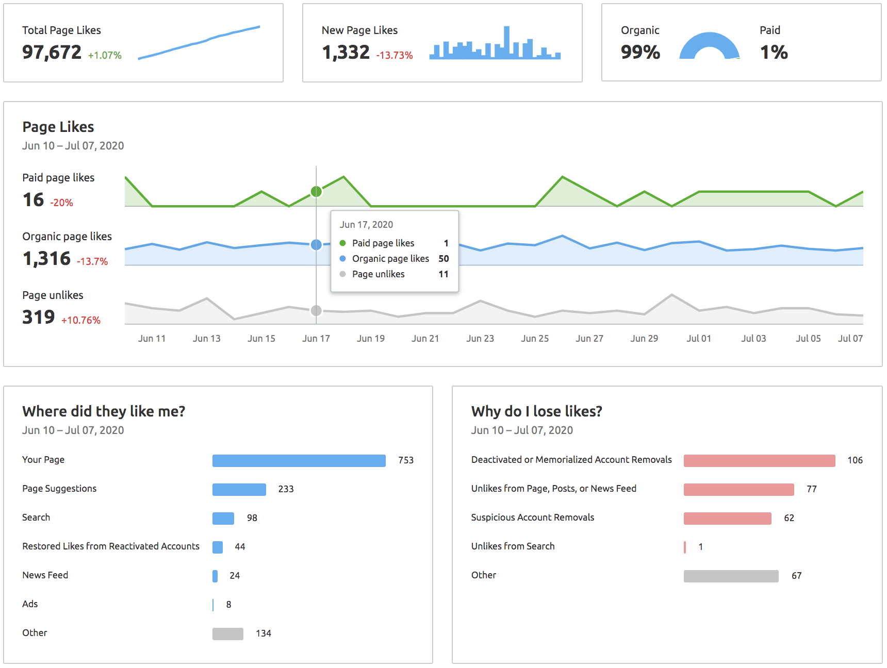Click the -20% paid page likes change
Screen dimensions: 887x668
(x=61, y=203)
